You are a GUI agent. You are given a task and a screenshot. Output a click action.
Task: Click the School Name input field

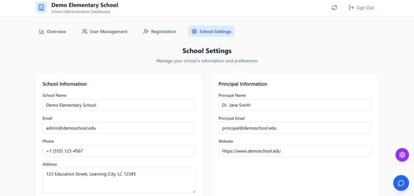(x=119, y=105)
